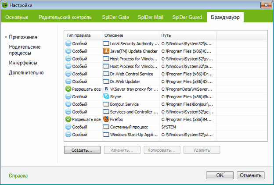Open the Родительские процессы sidebar section
Screen dimensions: 274x185
tap(25, 50)
